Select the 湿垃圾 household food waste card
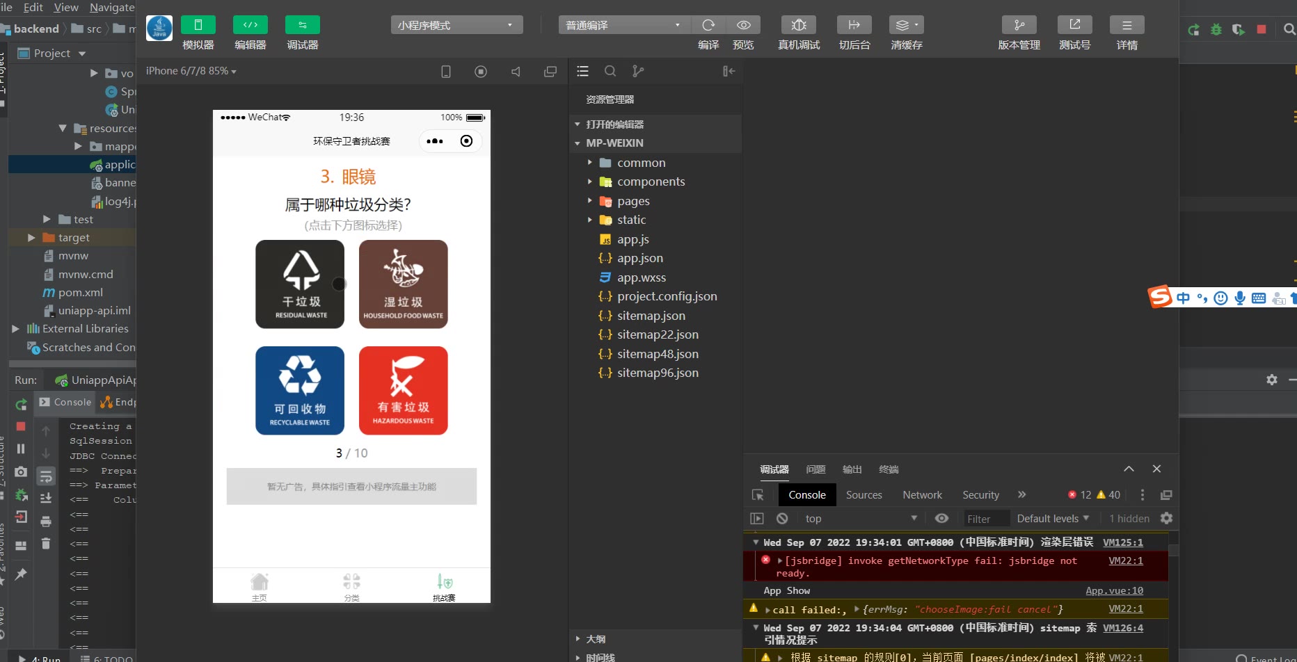1297x662 pixels. point(403,284)
